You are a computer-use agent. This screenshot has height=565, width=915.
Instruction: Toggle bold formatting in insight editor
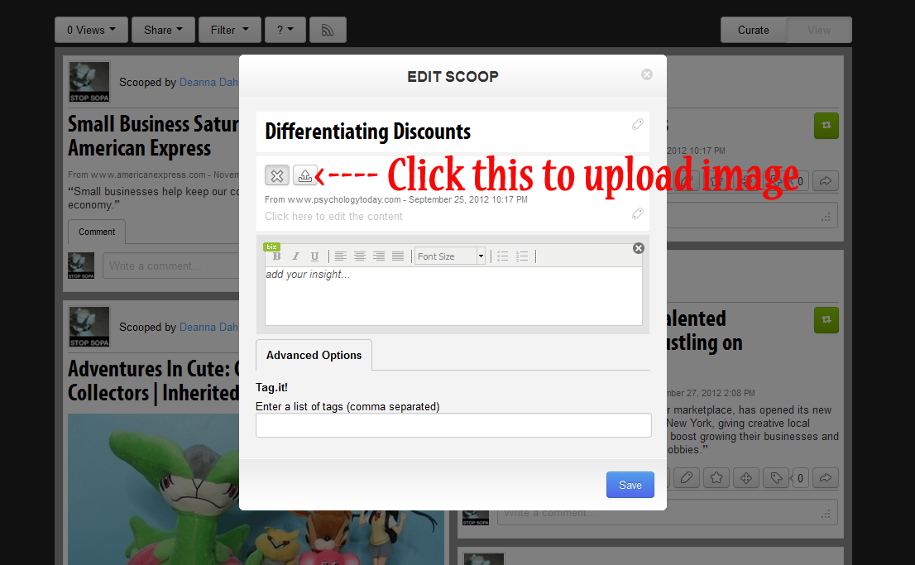[276, 256]
